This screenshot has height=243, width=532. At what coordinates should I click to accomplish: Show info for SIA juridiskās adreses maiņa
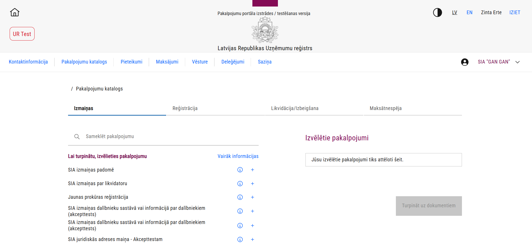pos(240,240)
